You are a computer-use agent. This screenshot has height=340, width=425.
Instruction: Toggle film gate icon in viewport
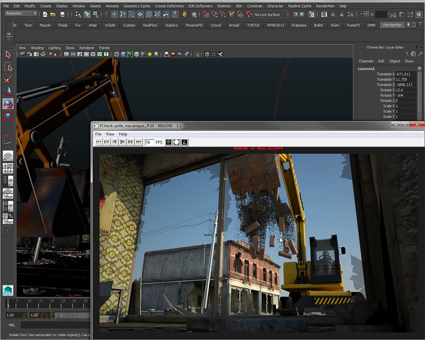point(73,54)
